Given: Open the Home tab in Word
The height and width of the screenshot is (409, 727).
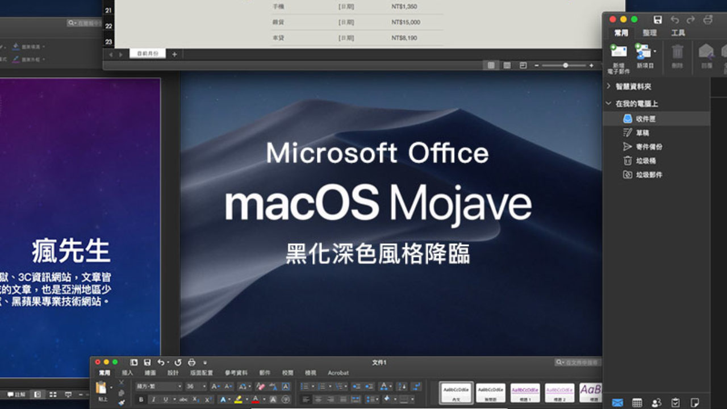Looking at the screenshot, I should pos(105,373).
